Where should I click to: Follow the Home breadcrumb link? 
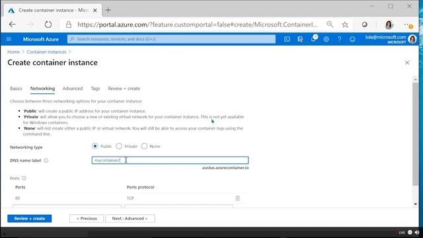click(13, 52)
